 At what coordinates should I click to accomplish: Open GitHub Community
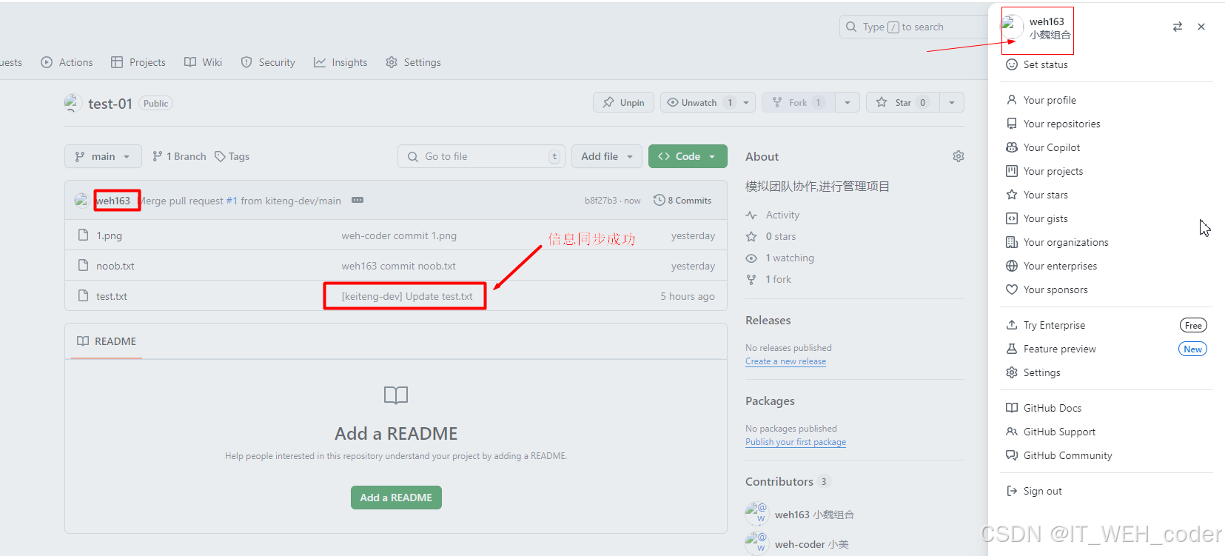click(x=1107, y=455)
